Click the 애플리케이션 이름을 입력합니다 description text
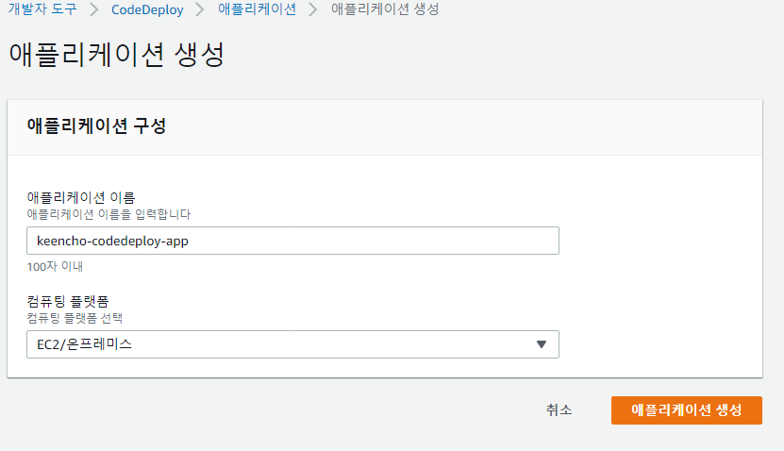The width and height of the screenshot is (784, 451). pyautogui.click(x=109, y=214)
